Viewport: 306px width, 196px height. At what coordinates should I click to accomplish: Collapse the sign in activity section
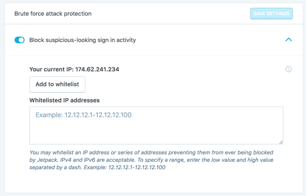(x=288, y=40)
